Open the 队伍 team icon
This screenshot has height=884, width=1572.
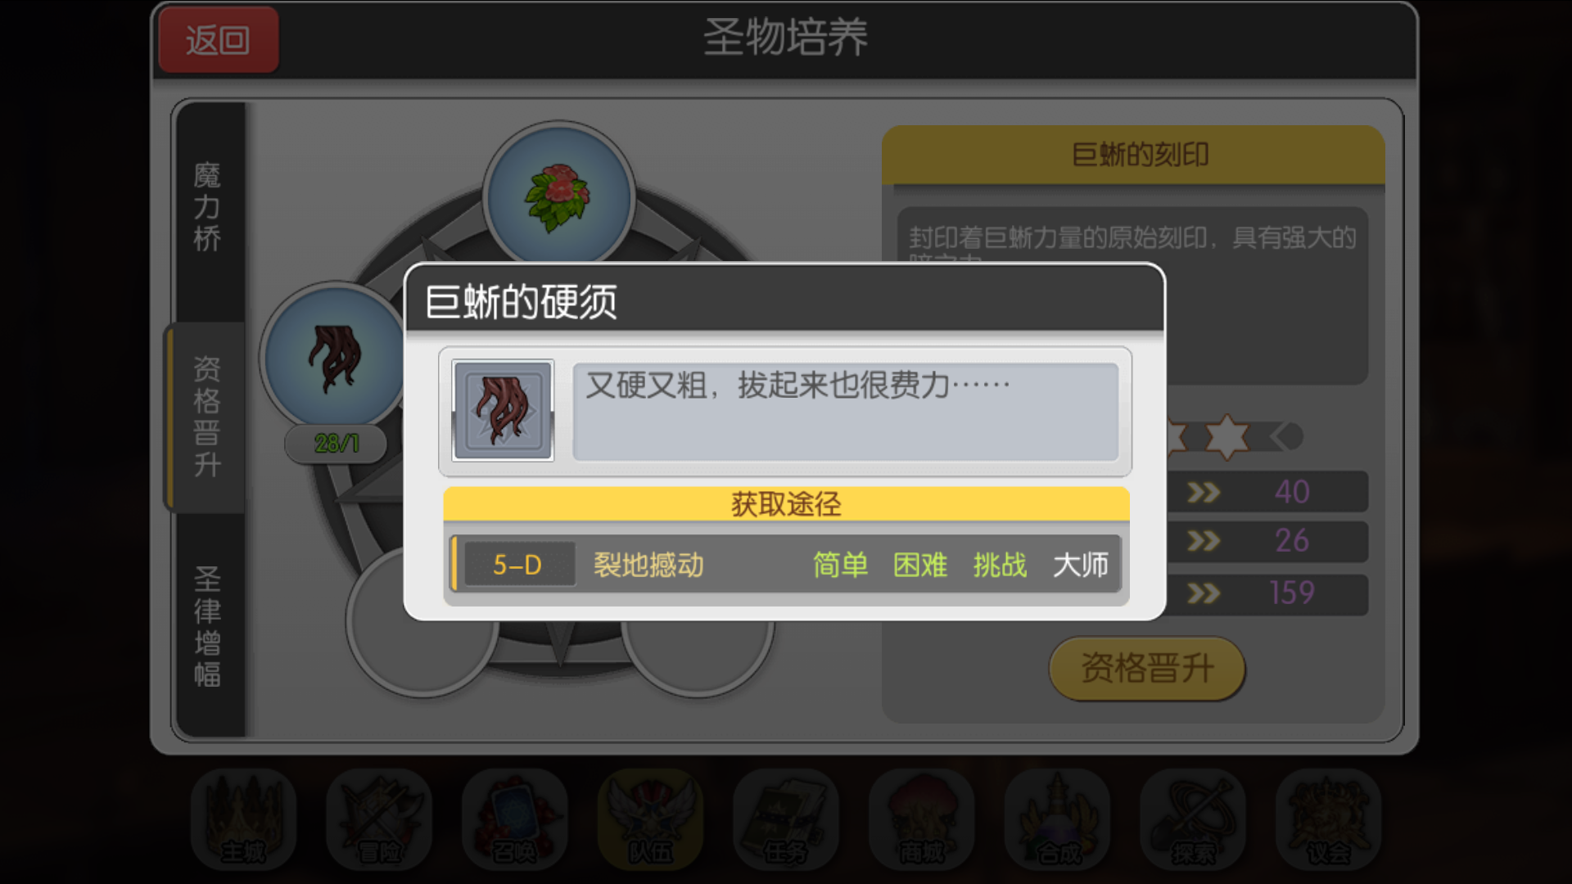[650, 819]
